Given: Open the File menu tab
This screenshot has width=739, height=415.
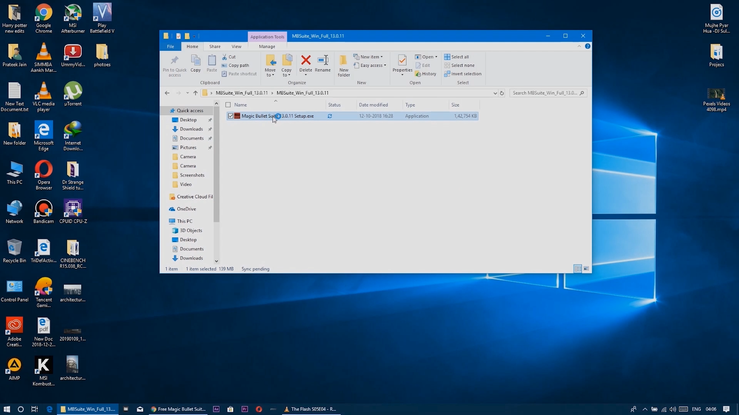Looking at the screenshot, I should (x=170, y=47).
